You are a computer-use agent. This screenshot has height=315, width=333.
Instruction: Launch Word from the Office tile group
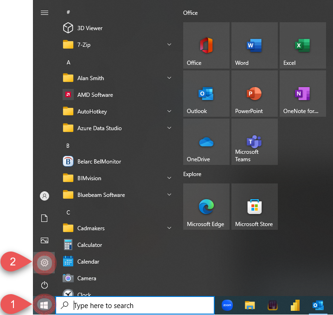[x=255, y=45]
